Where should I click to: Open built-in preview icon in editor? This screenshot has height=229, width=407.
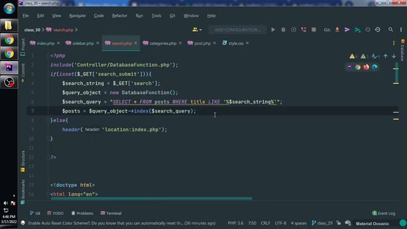(349, 67)
